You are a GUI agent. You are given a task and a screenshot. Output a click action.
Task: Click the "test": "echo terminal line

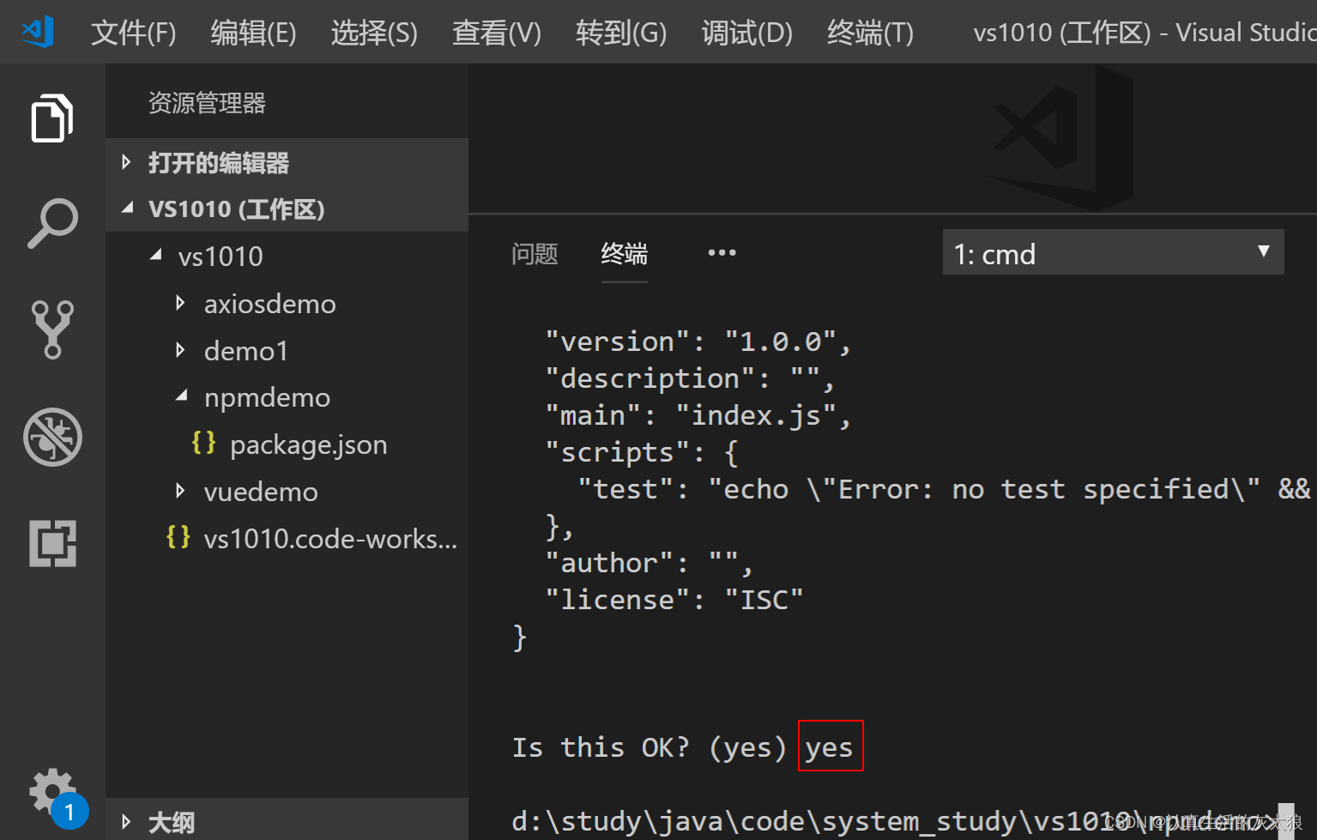[944, 489]
